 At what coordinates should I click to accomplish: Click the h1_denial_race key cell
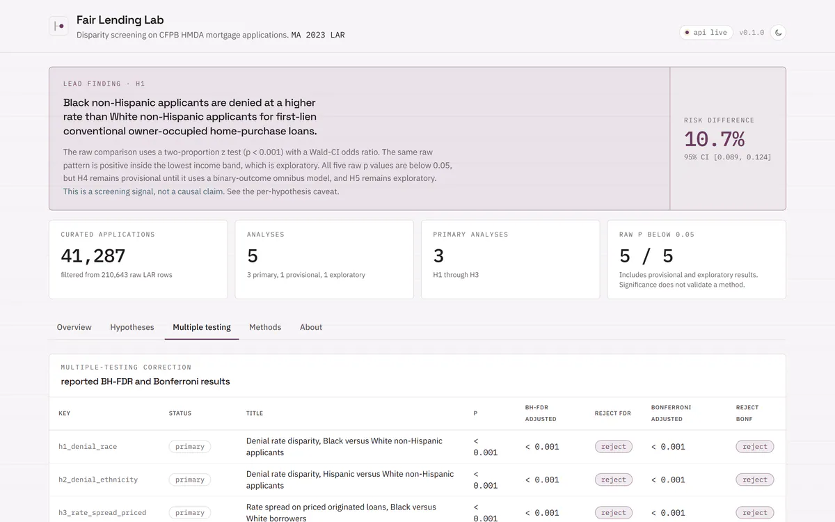pyautogui.click(x=88, y=447)
